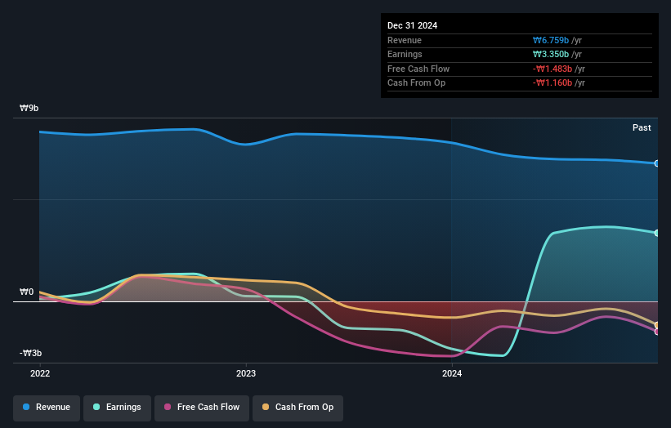Click the pink Free Cash Flow end-point marker

coord(657,332)
